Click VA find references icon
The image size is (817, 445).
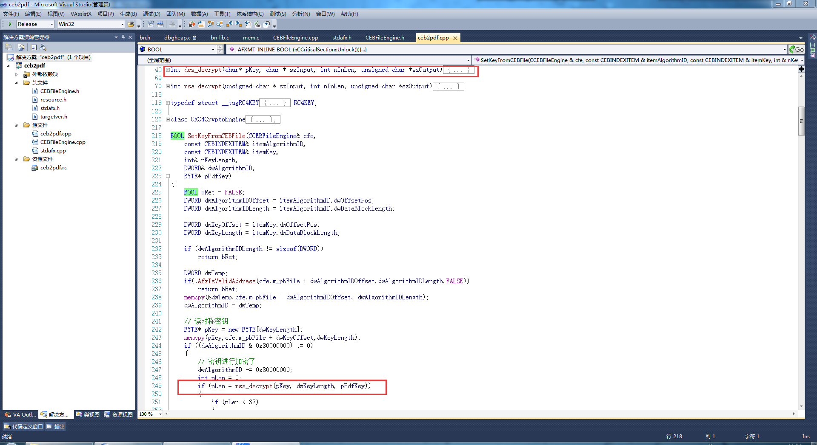tap(220, 24)
